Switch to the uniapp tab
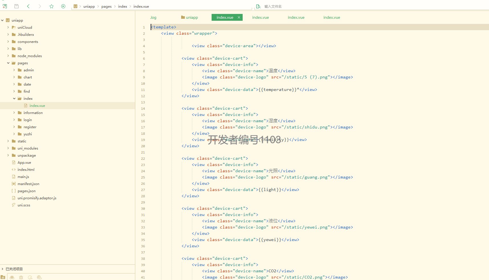This screenshot has height=280, width=489. point(192,17)
